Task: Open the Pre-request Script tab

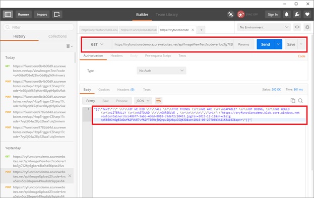Action: [x=158, y=55]
